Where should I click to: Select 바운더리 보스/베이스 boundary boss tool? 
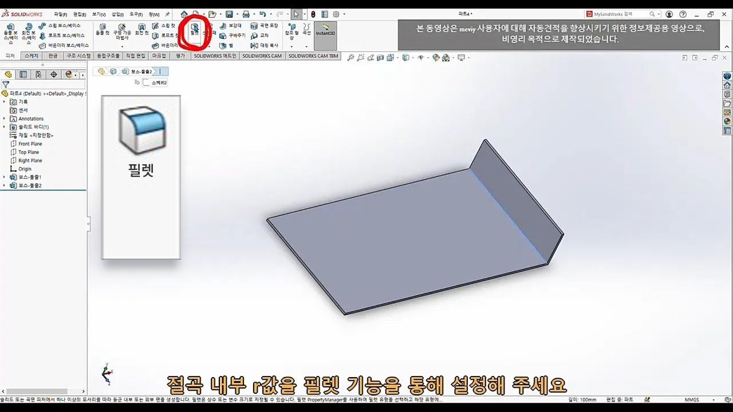point(64,45)
